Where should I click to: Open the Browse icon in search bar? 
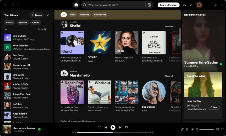pos(149,5)
